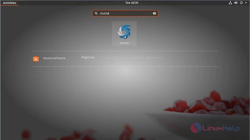Open the network status icon
This screenshot has width=250, height=140.
coord(230,3)
